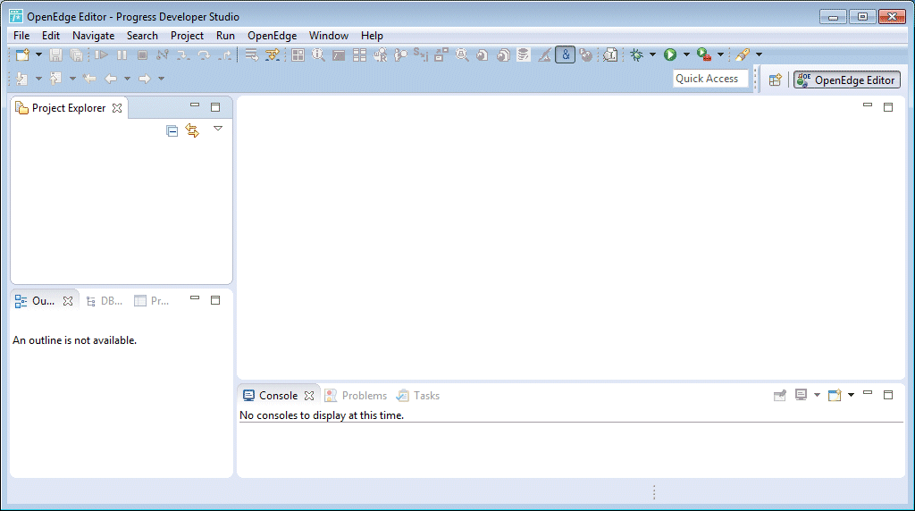This screenshot has height=511, width=915.
Task: Open the OpenEdge menu
Action: pos(272,36)
